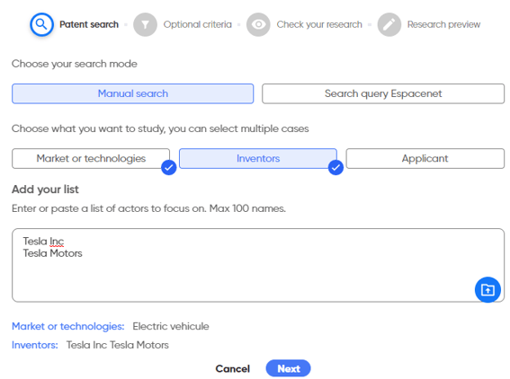
Task: Select Manual search mode
Action: pyautogui.click(x=133, y=93)
